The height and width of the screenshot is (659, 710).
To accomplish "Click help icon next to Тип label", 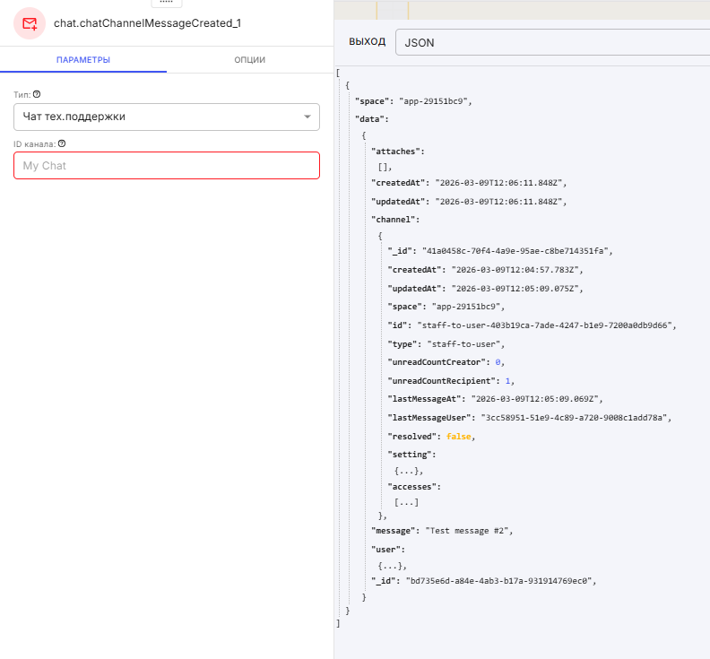I will click(37, 94).
